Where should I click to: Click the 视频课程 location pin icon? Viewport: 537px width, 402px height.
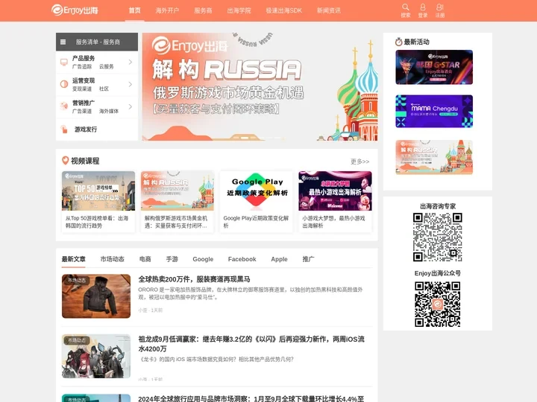(65, 160)
